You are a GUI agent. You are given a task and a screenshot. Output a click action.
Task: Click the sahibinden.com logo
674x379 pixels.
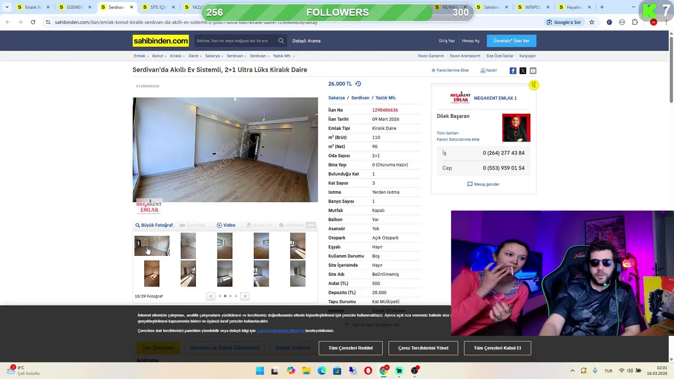pos(161,41)
